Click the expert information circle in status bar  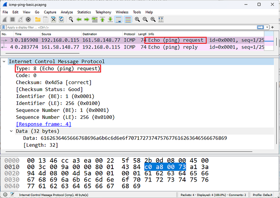pyautogui.click(x=5, y=195)
